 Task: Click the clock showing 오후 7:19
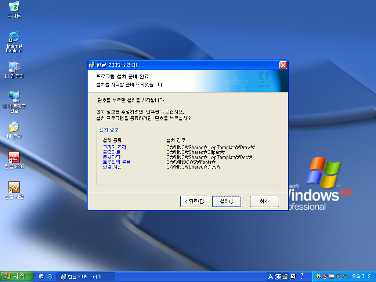tap(361, 276)
